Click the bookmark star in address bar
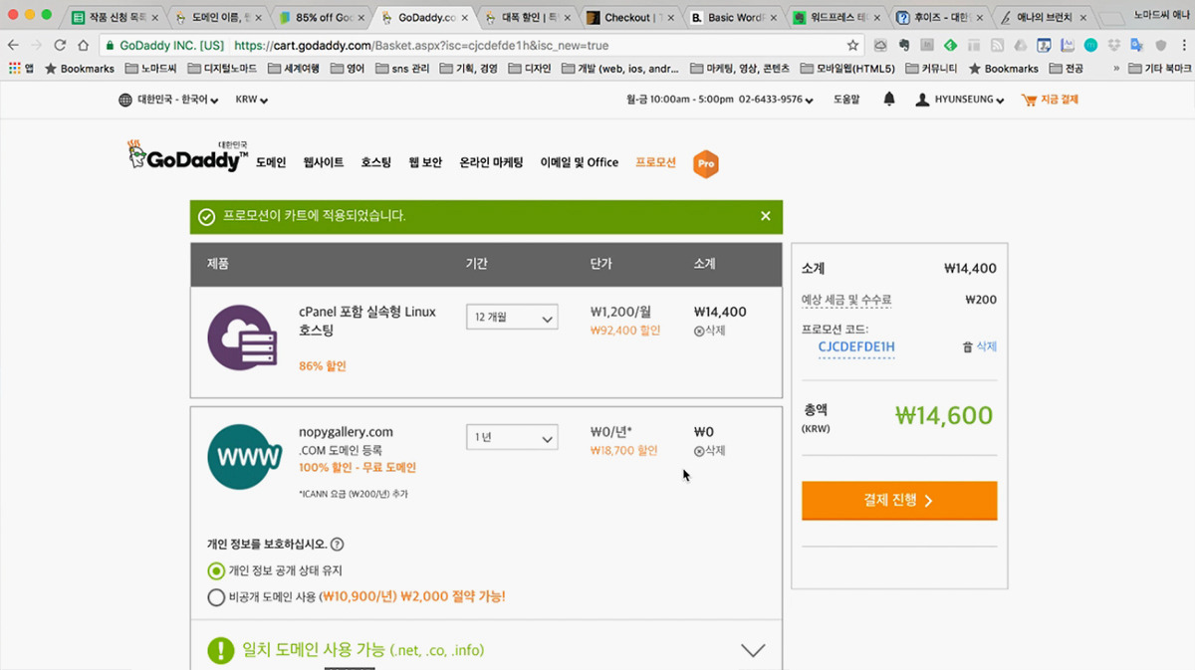The width and height of the screenshot is (1195, 670). tap(852, 46)
